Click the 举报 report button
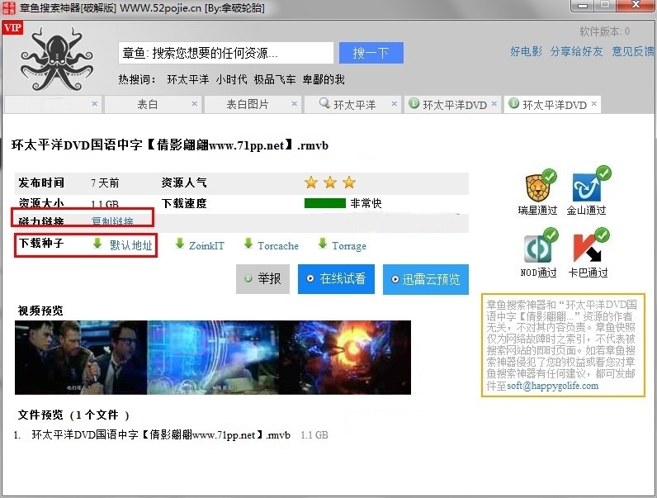657x498 pixels. tap(262, 279)
